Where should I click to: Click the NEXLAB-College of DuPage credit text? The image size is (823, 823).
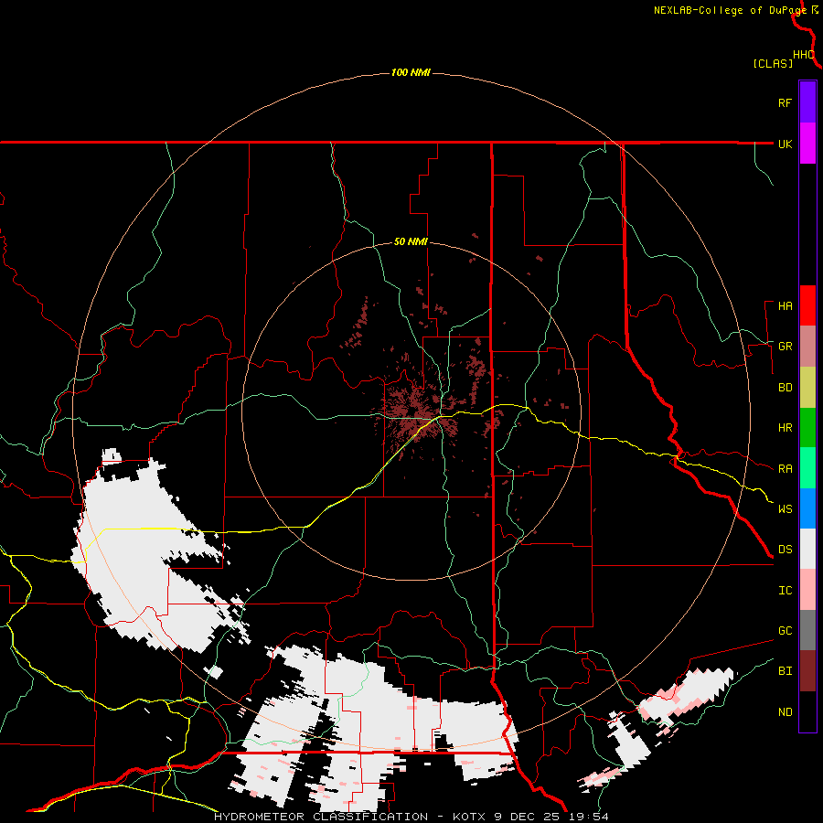tap(730, 10)
